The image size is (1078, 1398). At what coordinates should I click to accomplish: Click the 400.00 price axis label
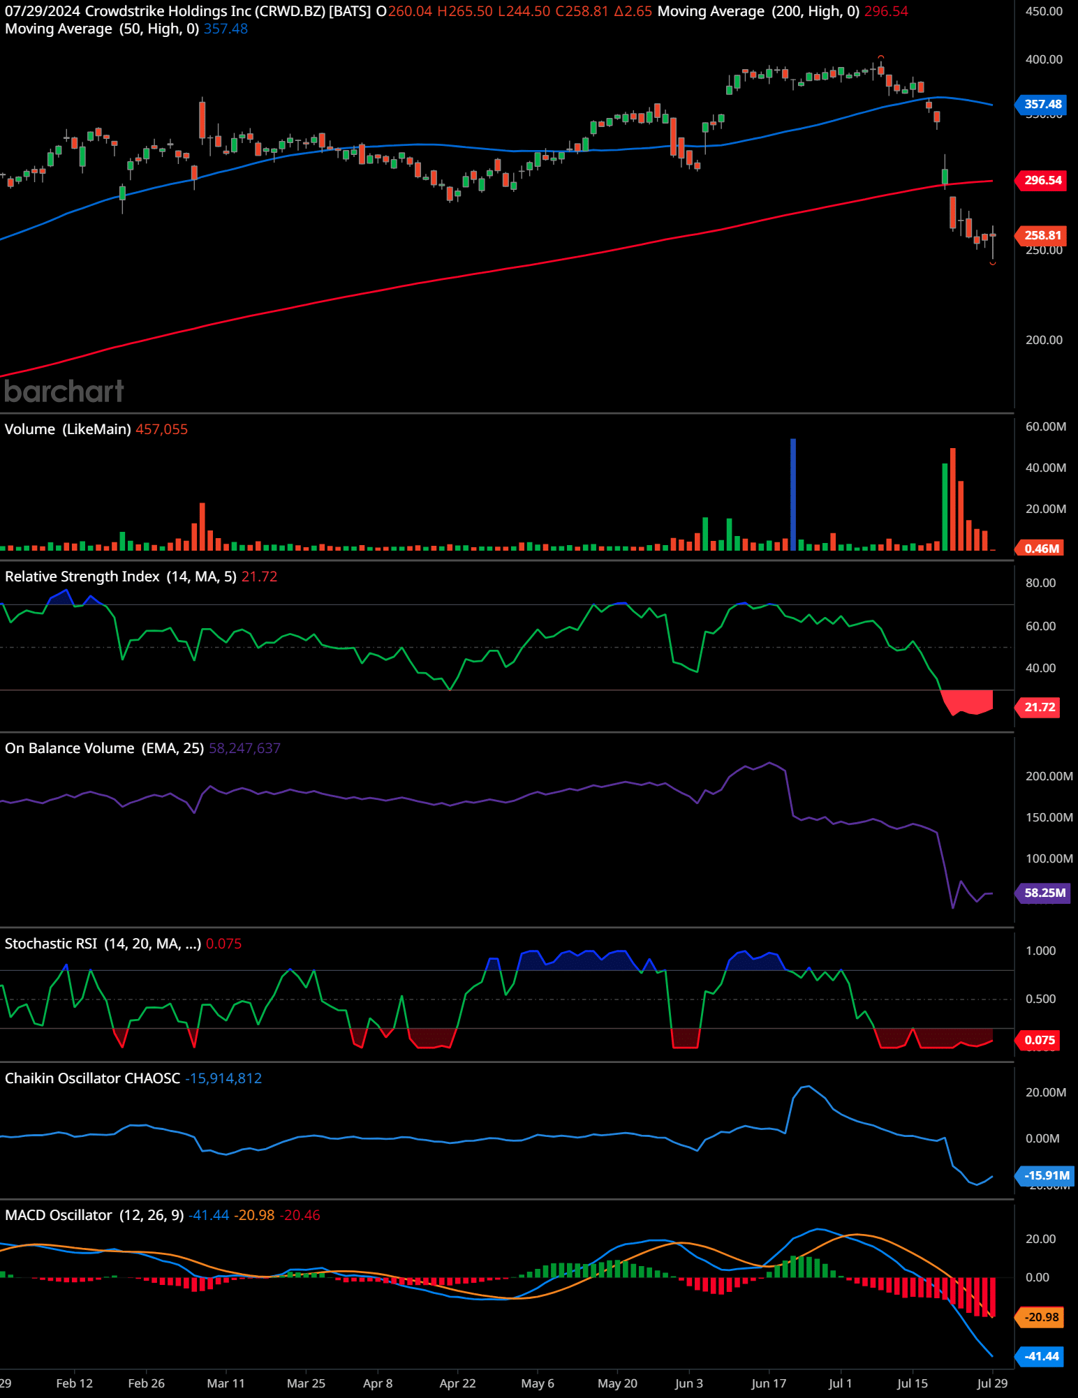click(1044, 59)
